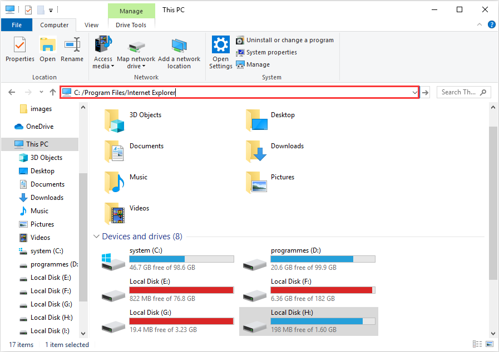Click the Search This PC box
Screen dimensions: 499x352
pos(464,92)
